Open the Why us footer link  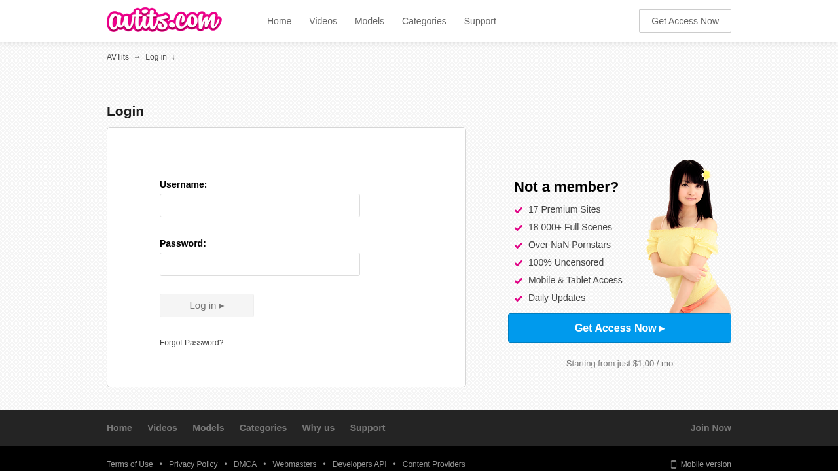pos(318,428)
